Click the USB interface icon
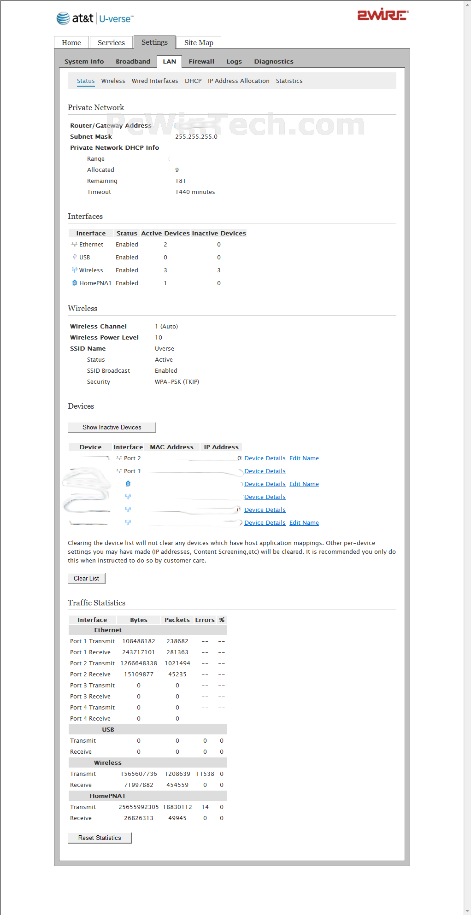This screenshot has height=915, width=471. tap(74, 257)
